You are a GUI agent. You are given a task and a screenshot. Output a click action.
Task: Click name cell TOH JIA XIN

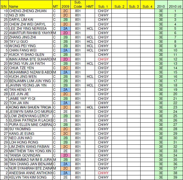click(x=30, y=103)
